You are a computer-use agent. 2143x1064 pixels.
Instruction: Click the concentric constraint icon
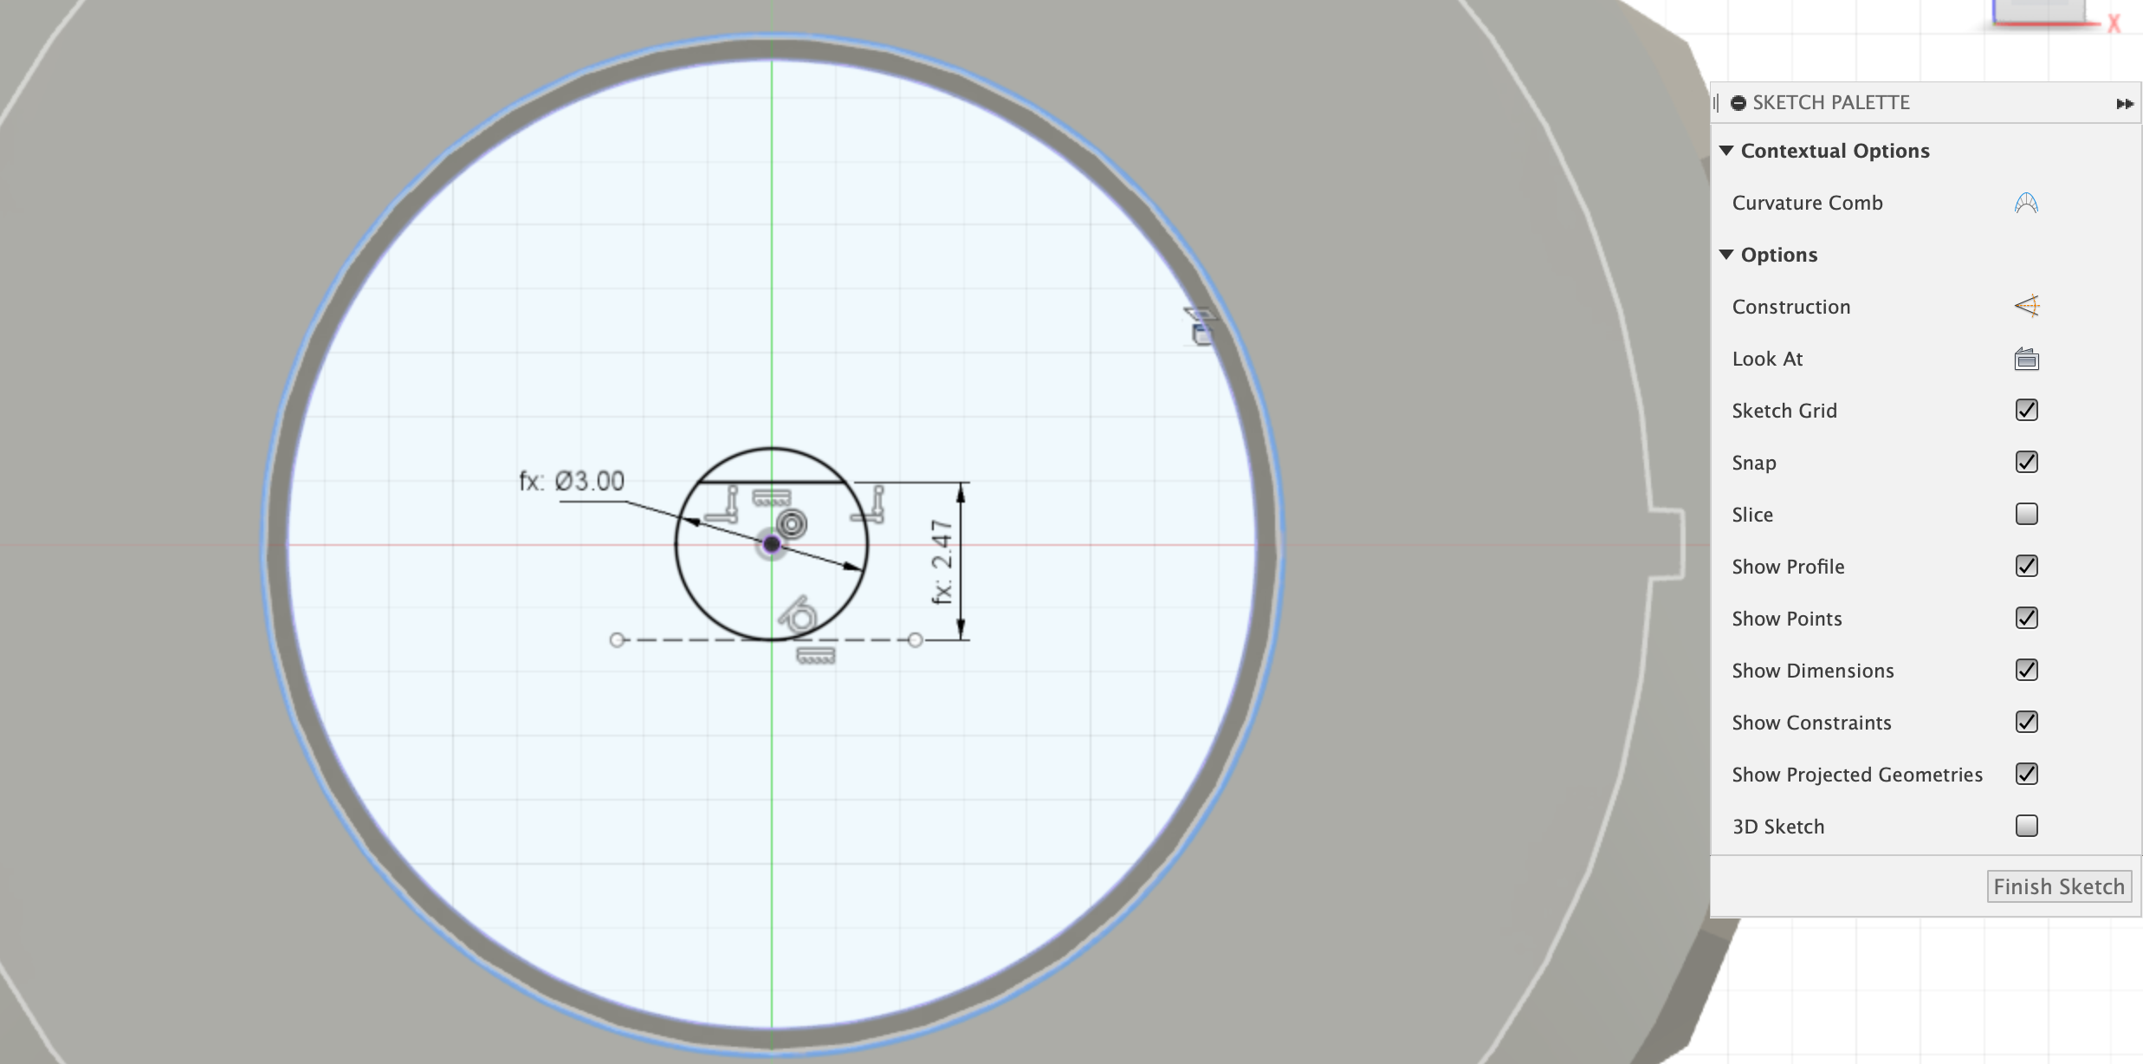[791, 524]
